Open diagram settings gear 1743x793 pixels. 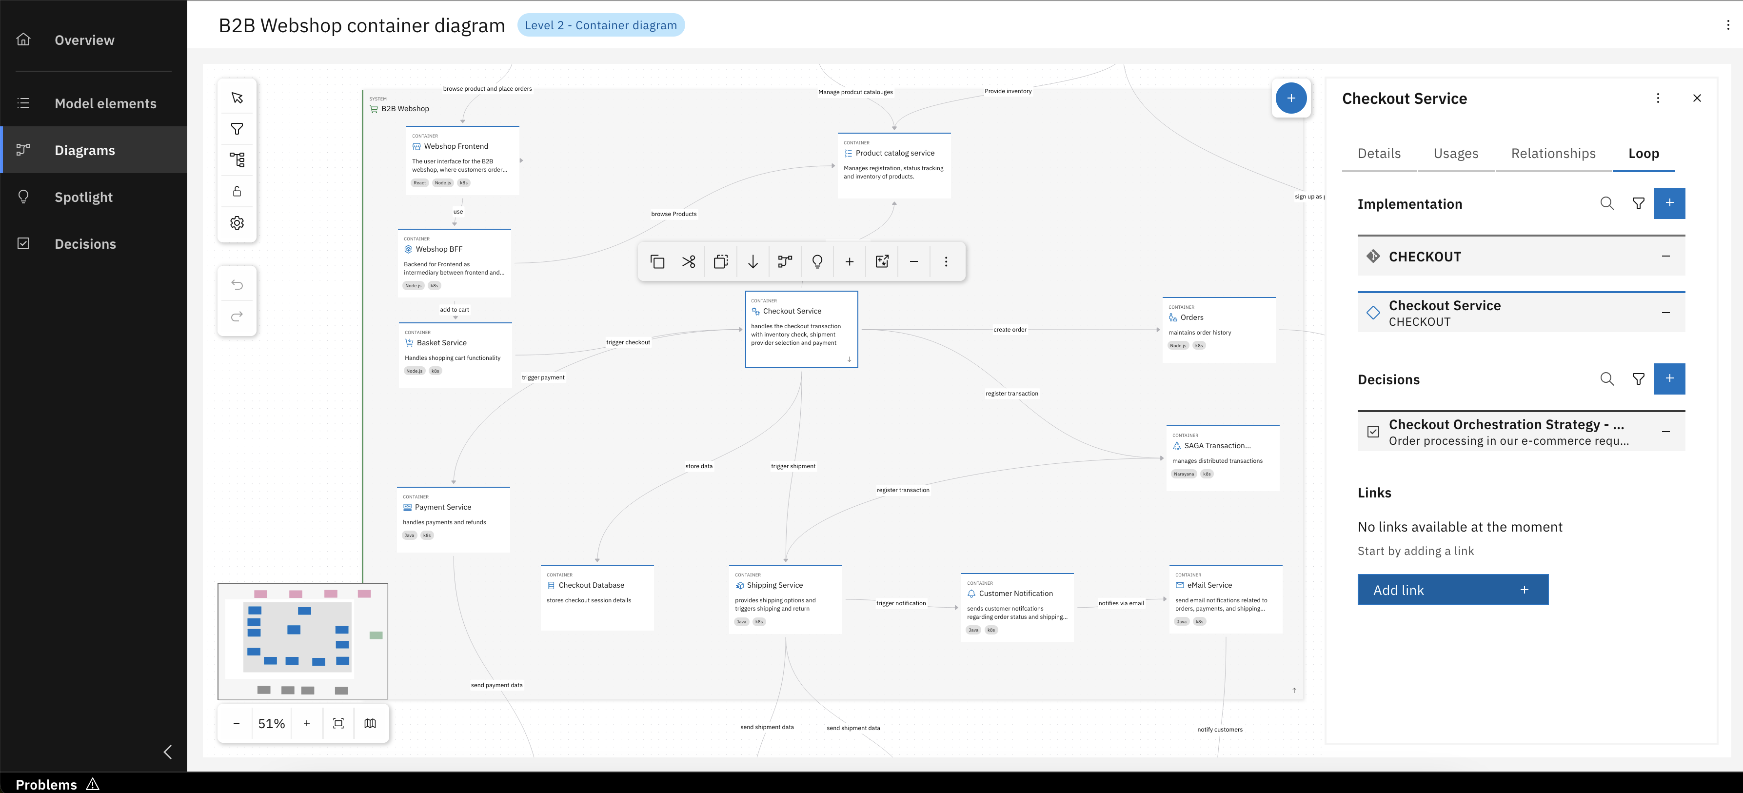tap(237, 222)
